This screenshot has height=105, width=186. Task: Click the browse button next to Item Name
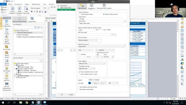point(125,21)
